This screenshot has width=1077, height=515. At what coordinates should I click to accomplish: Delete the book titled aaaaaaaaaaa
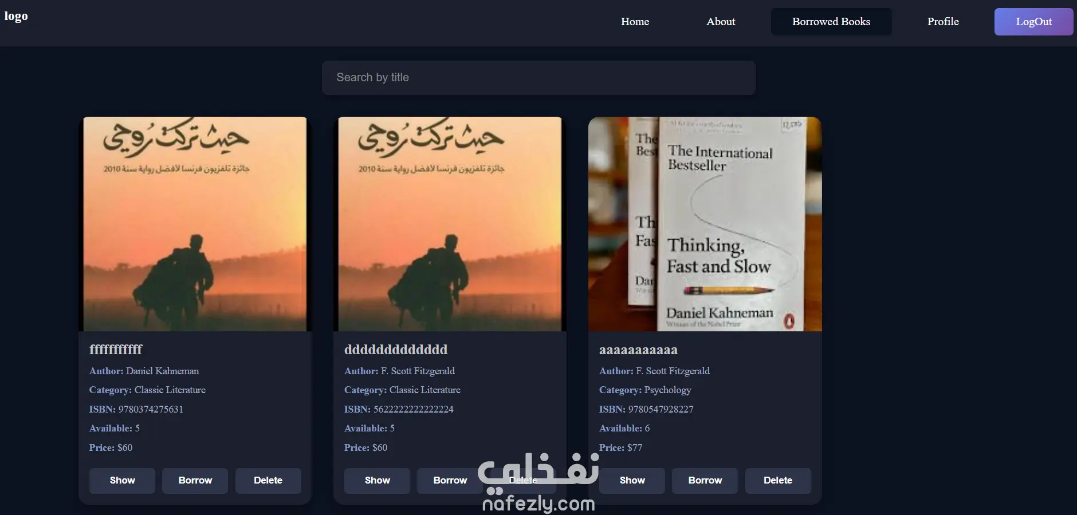(778, 481)
